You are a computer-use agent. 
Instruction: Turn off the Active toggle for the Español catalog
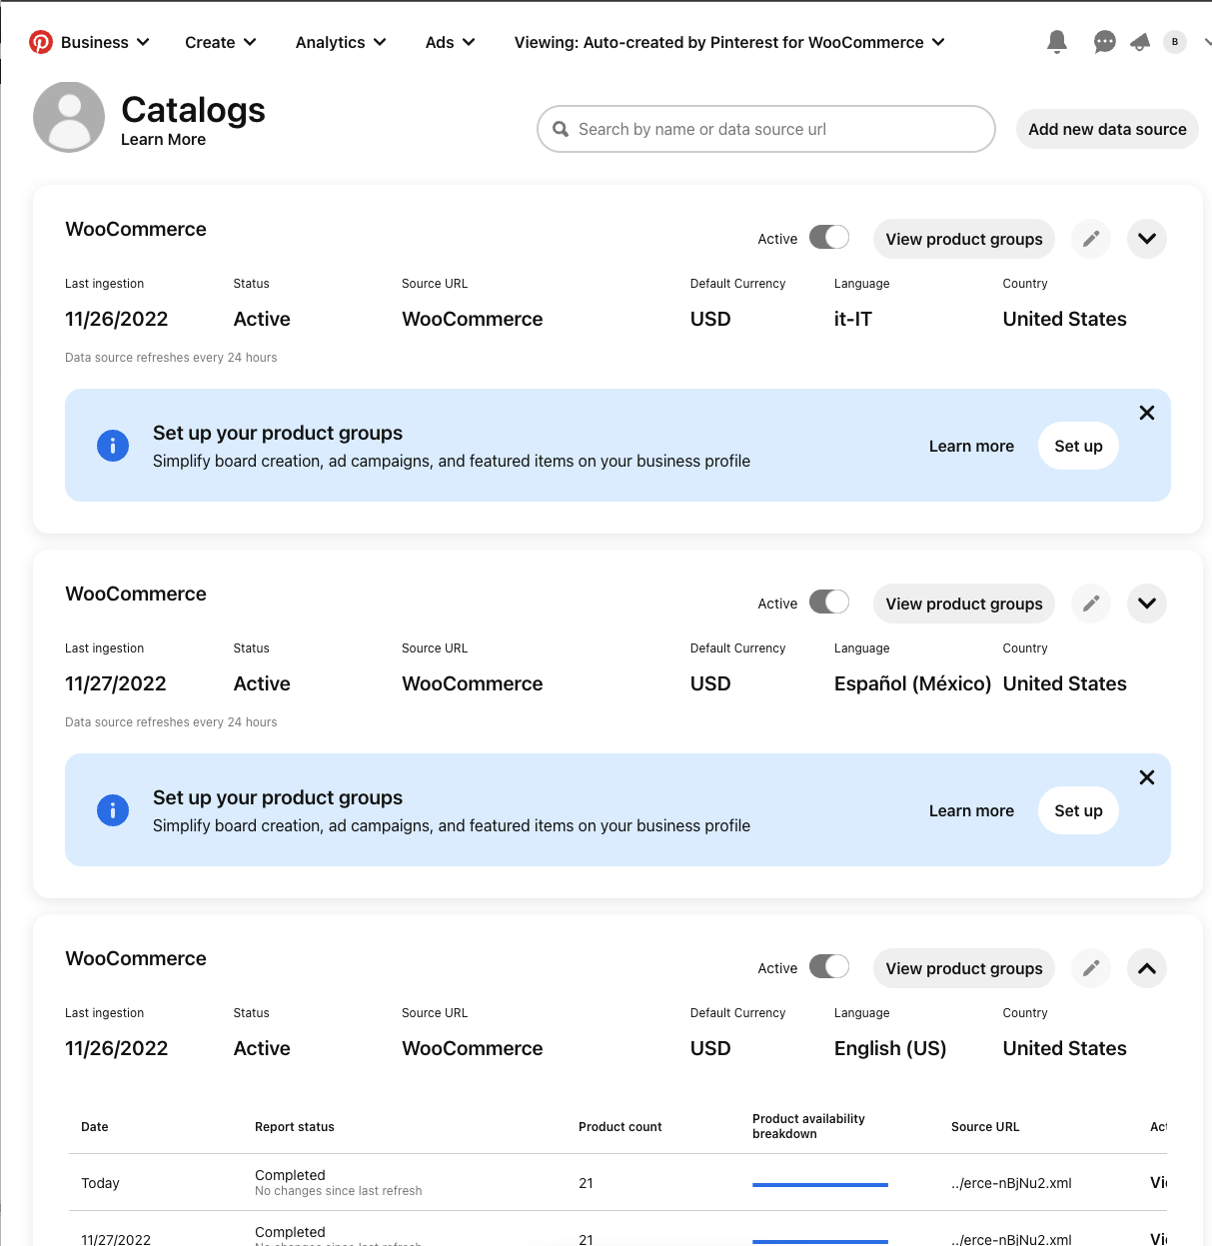[829, 602]
